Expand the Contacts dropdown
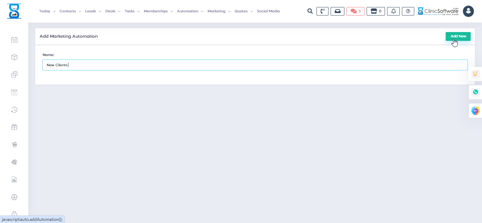Image resolution: width=482 pixels, height=223 pixels. 68,11
